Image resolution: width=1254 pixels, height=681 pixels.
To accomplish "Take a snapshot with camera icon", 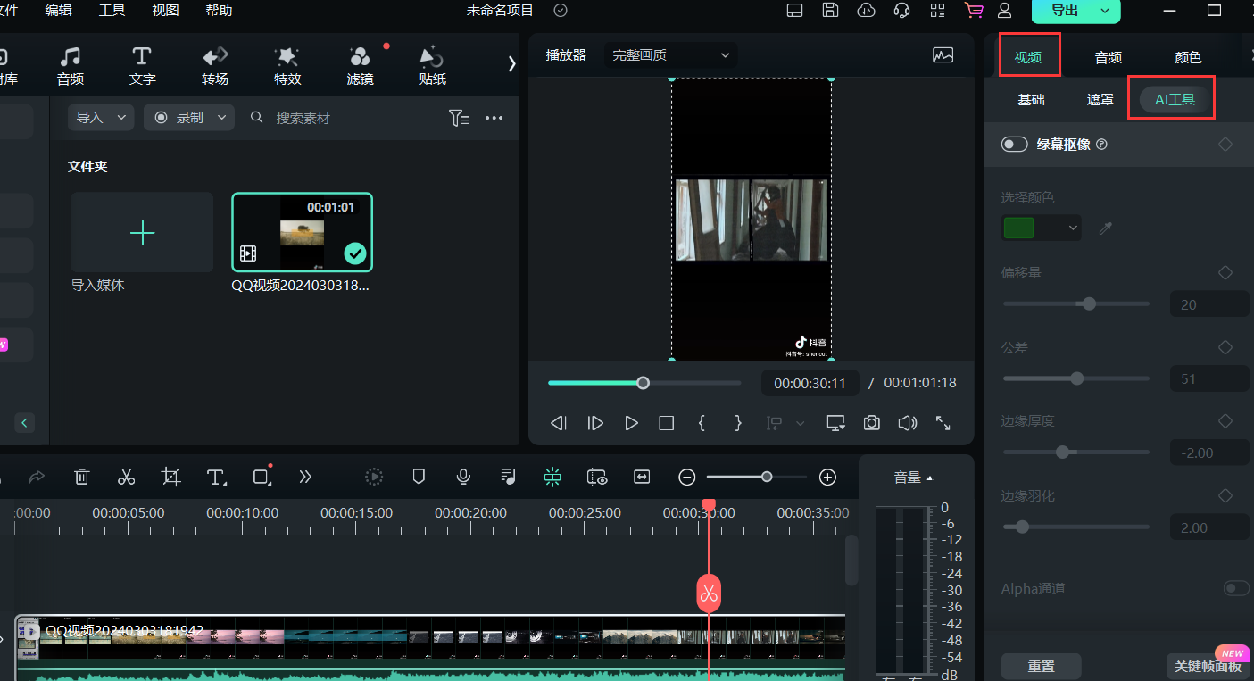I will [x=871, y=423].
